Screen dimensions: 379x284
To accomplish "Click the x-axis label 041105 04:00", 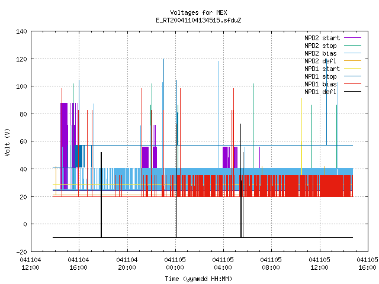I will click(x=223, y=264).
